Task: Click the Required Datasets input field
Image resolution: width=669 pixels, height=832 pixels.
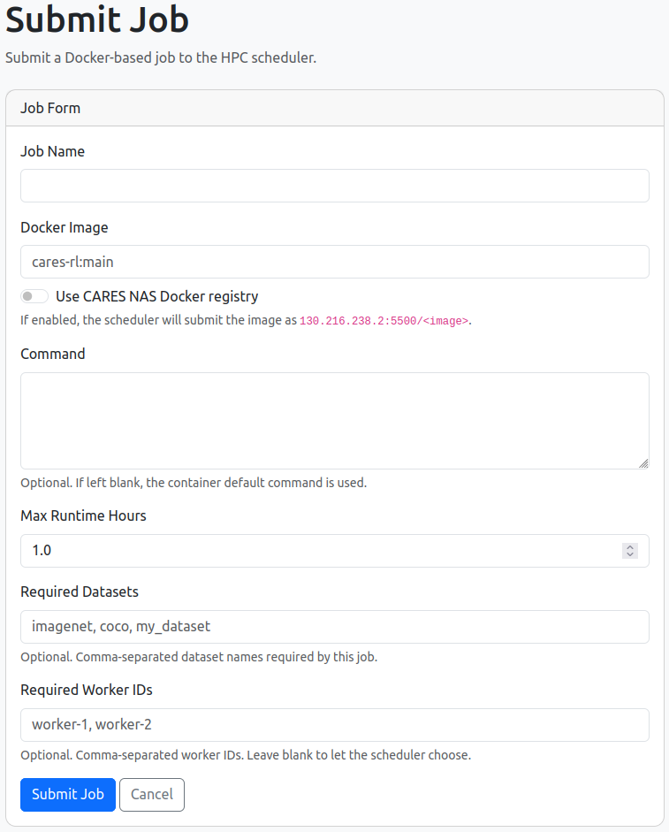Action: point(335,627)
